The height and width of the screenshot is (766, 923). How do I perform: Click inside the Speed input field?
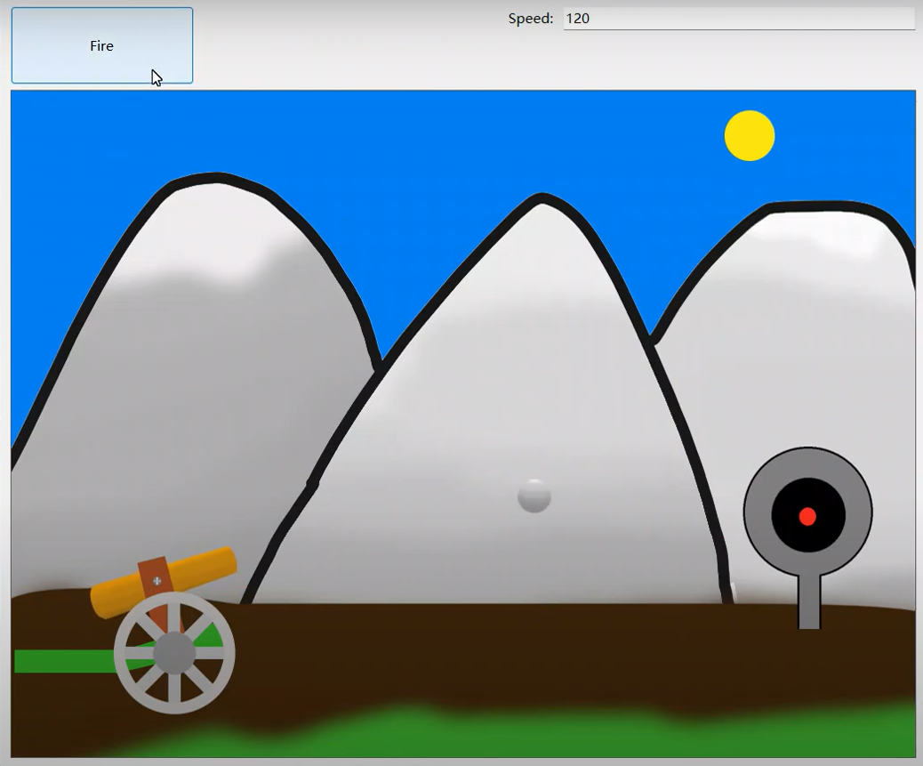[738, 16]
